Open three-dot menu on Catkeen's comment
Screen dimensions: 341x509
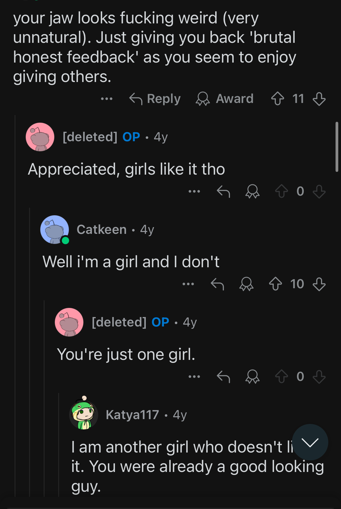coord(188,284)
